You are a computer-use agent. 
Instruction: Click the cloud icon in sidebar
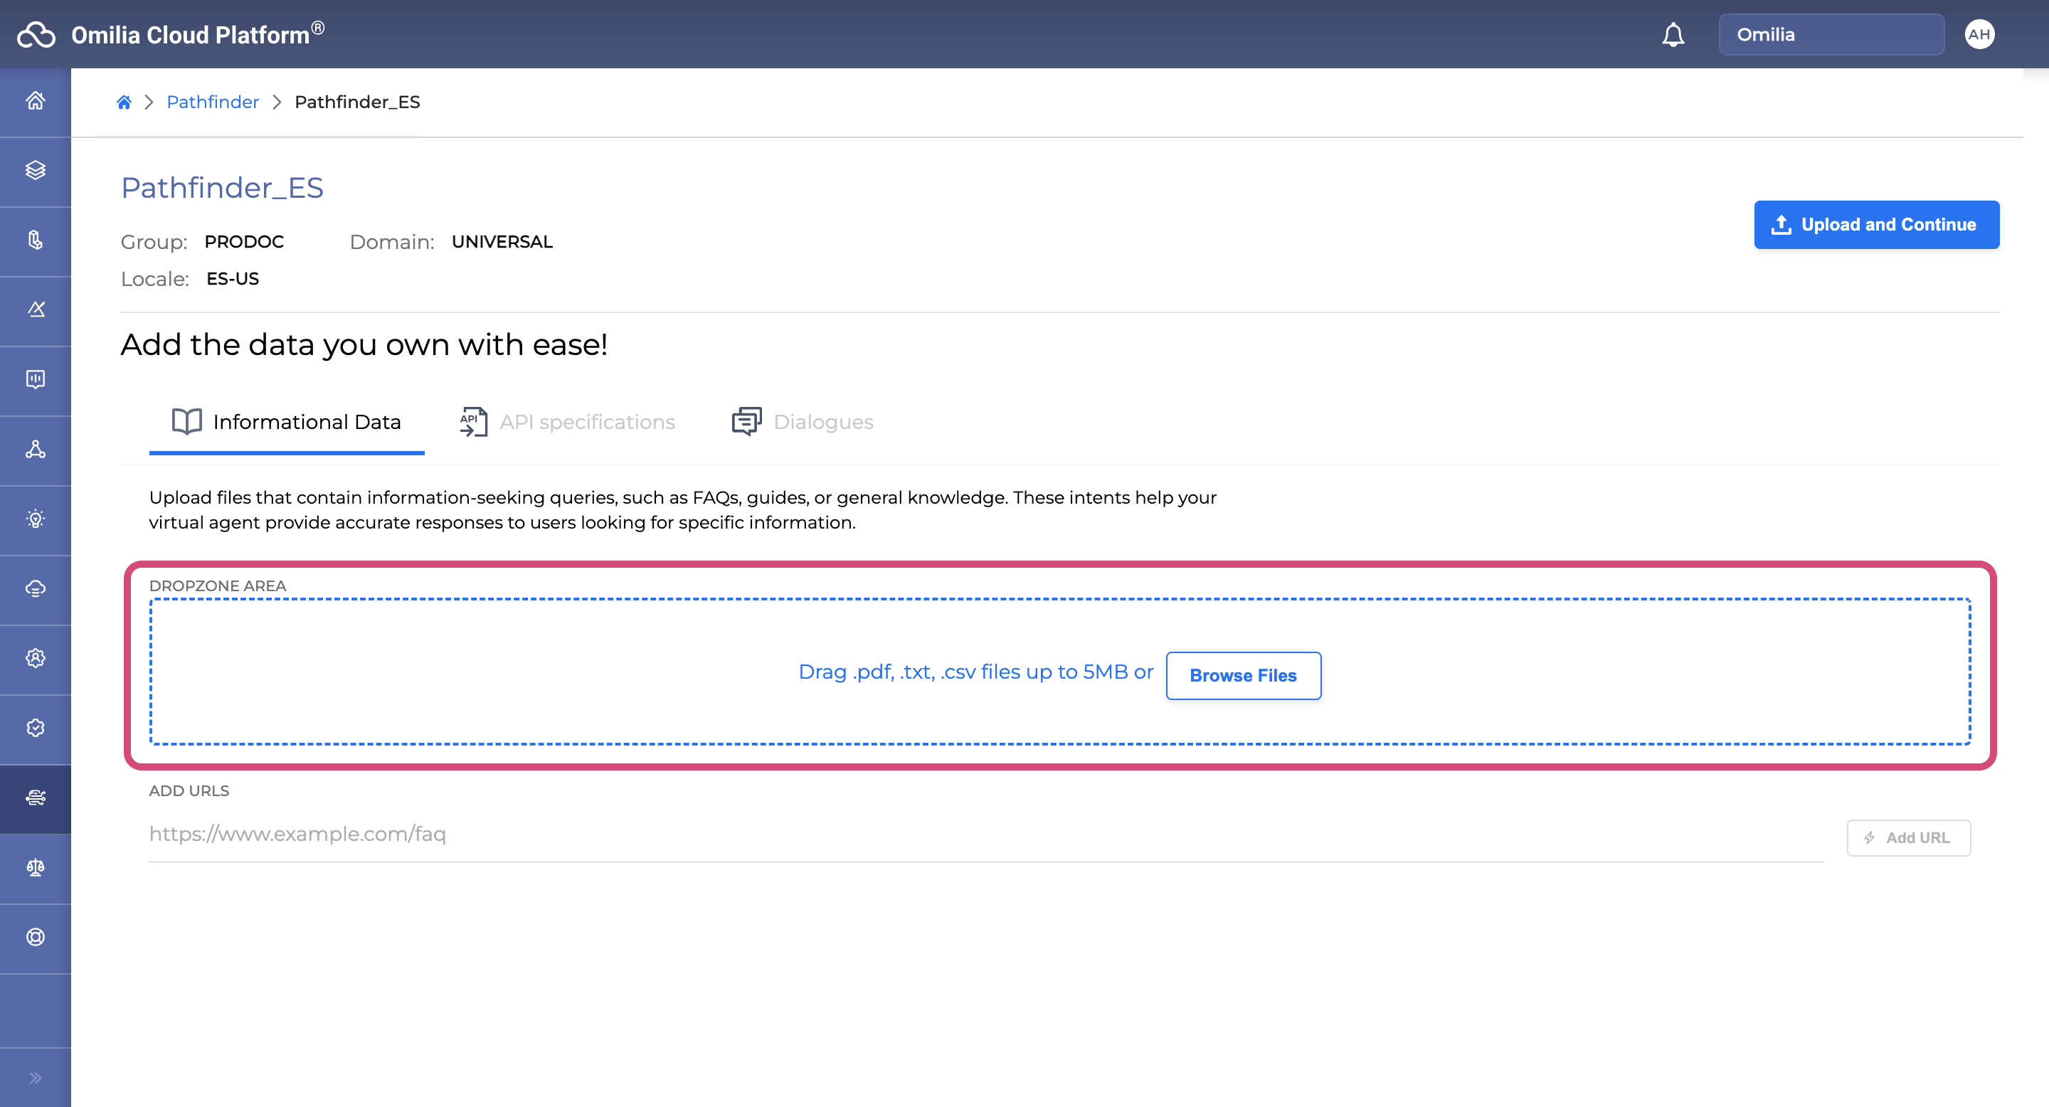click(x=35, y=588)
